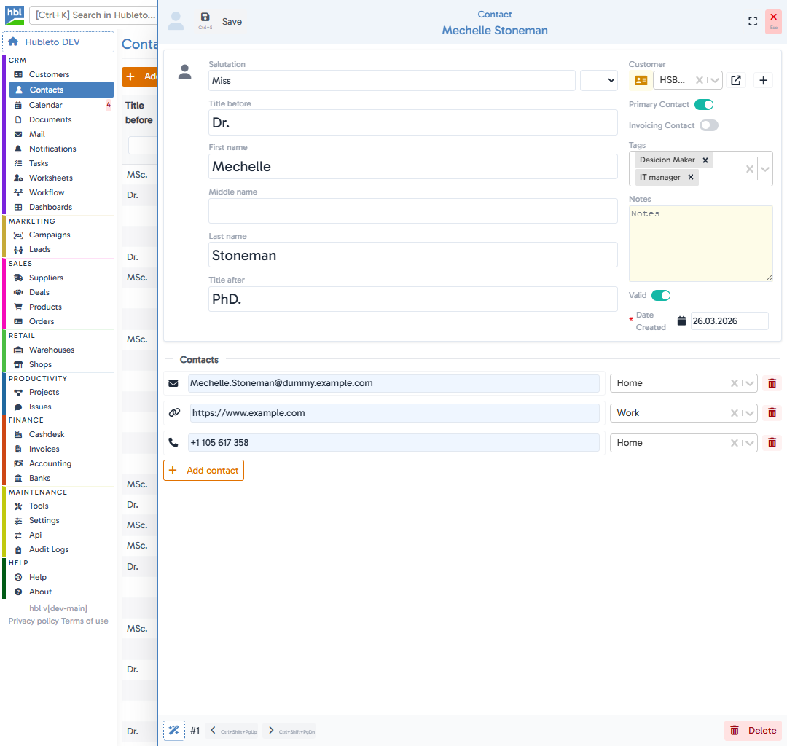Click the magic wand icon in the footer bar
The image size is (787, 746).
point(173,730)
